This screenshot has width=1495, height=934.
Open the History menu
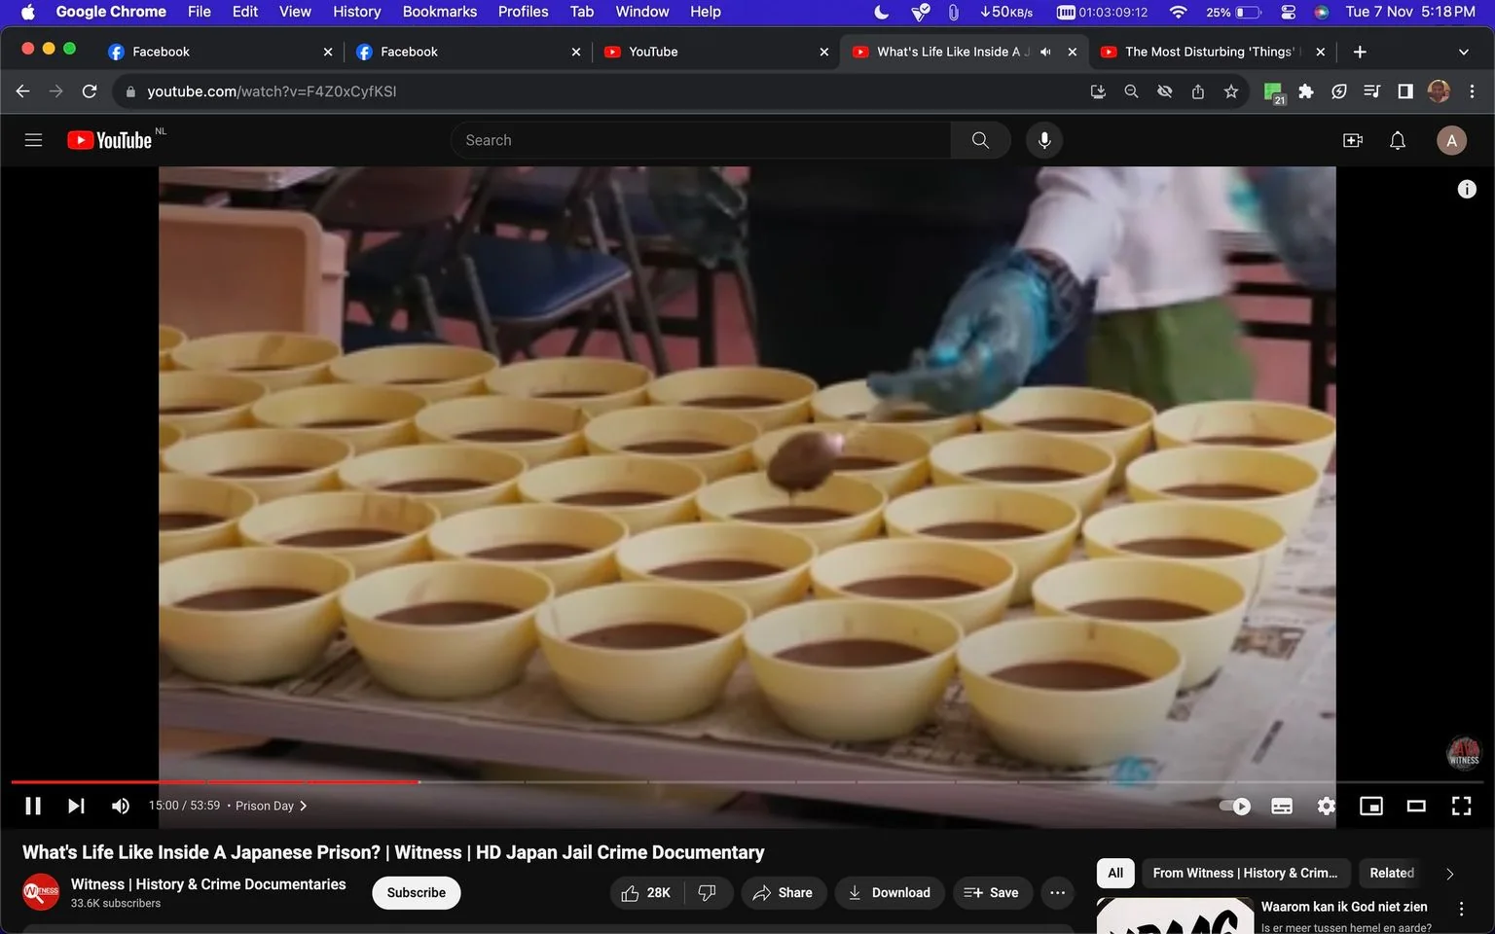pos(357,12)
